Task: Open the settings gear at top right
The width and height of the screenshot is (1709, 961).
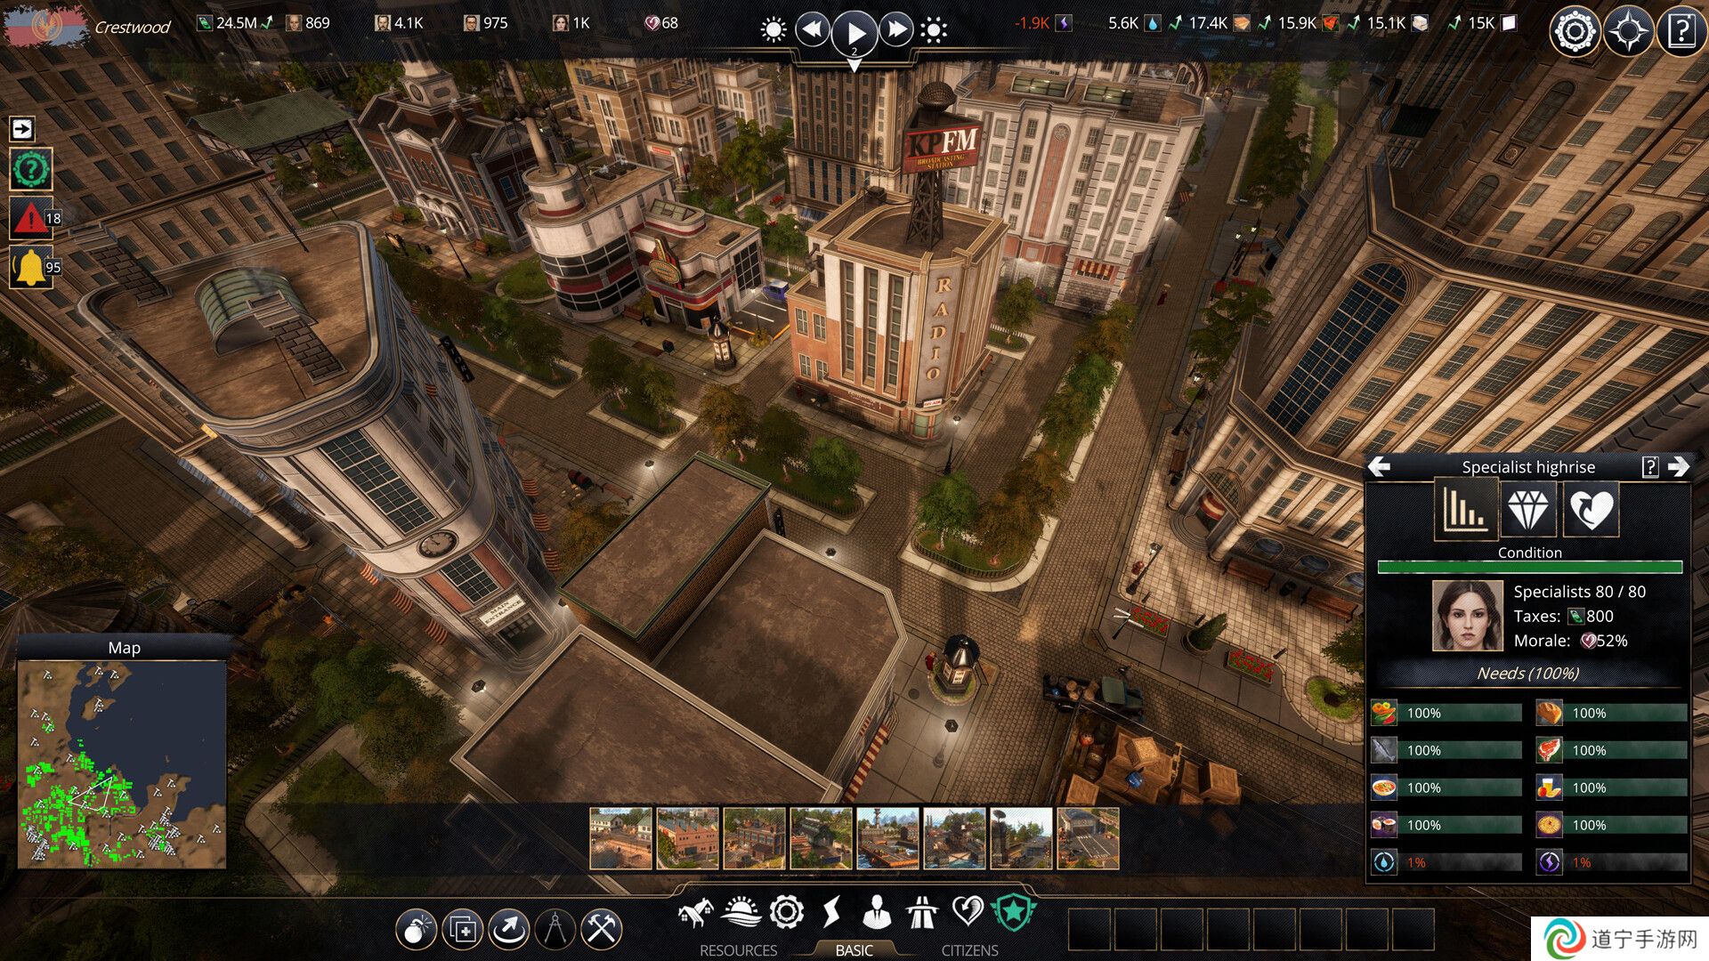Action: [1575, 32]
